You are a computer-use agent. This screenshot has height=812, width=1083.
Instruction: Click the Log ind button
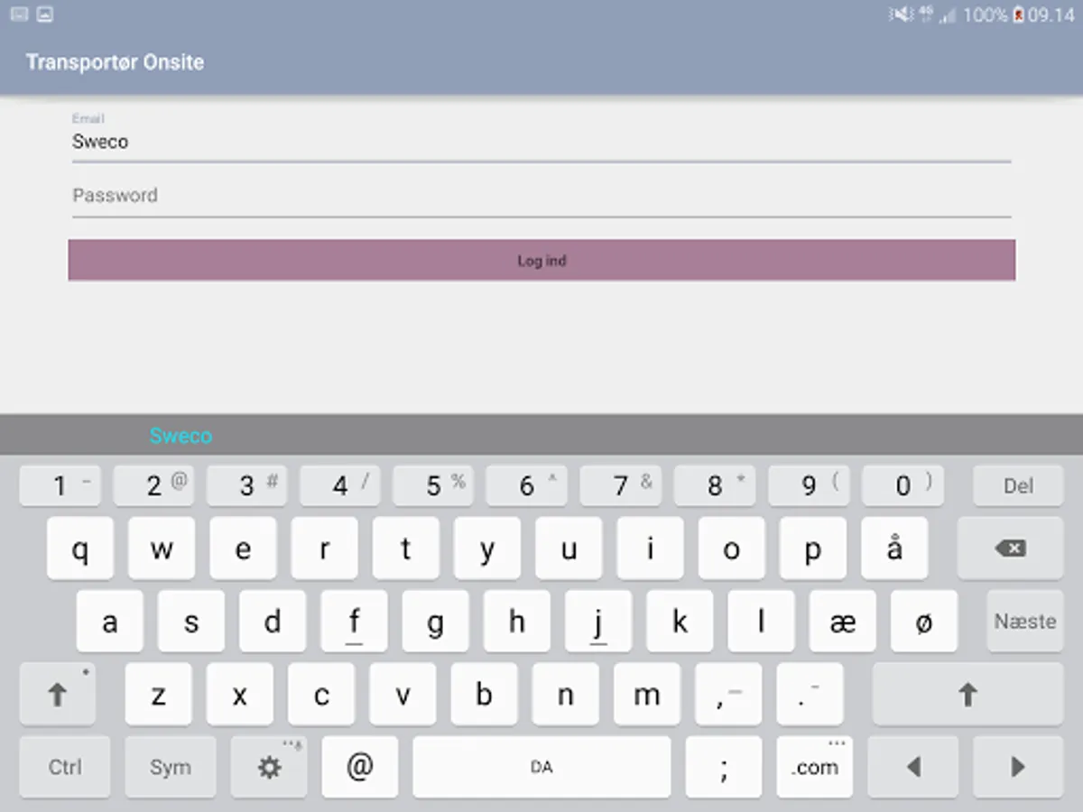tap(541, 260)
